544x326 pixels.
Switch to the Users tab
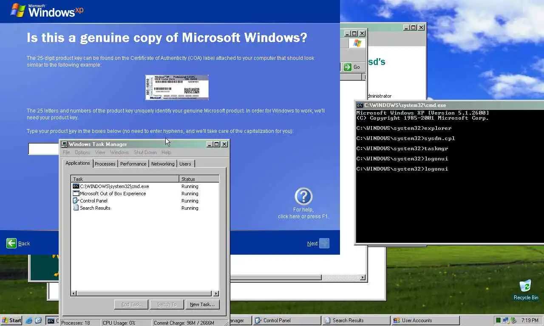click(185, 164)
